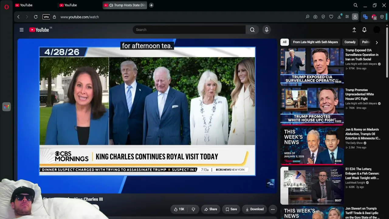Open the translate extension
This screenshot has width=389, height=219.
point(365,17)
